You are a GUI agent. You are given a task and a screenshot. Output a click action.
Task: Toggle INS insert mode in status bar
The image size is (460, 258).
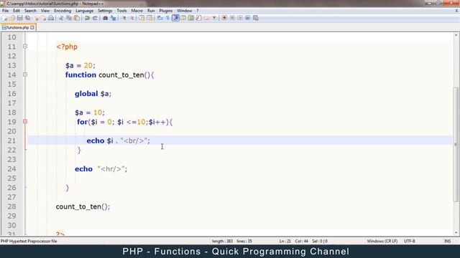pos(447,242)
